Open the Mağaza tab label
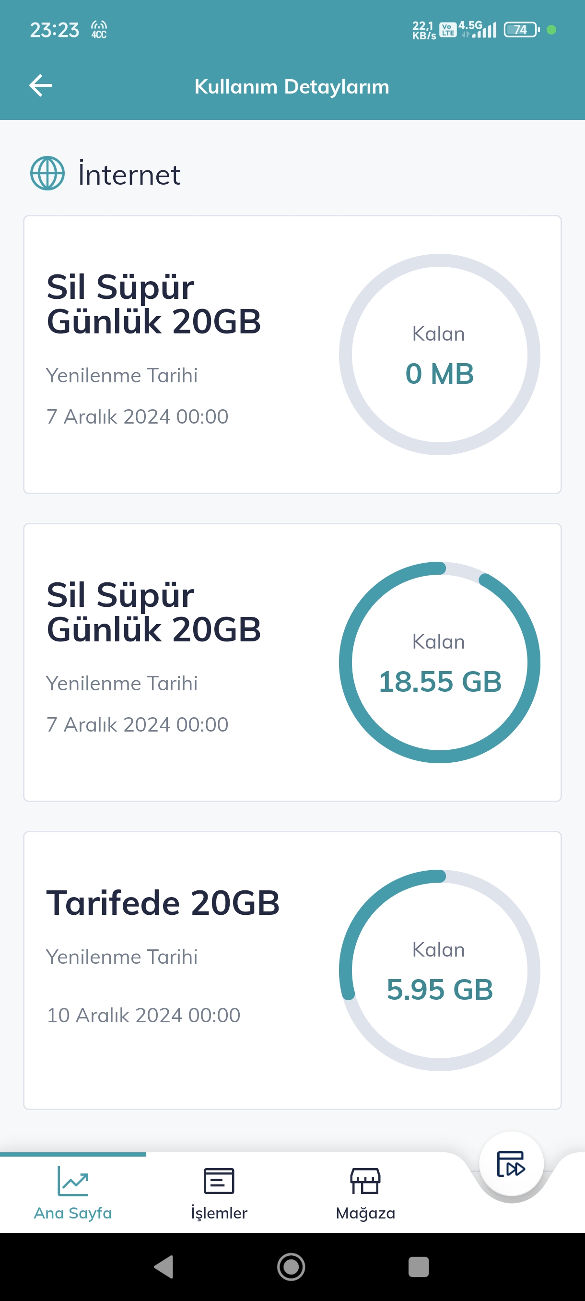 pyautogui.click(x=365, y=1213)
